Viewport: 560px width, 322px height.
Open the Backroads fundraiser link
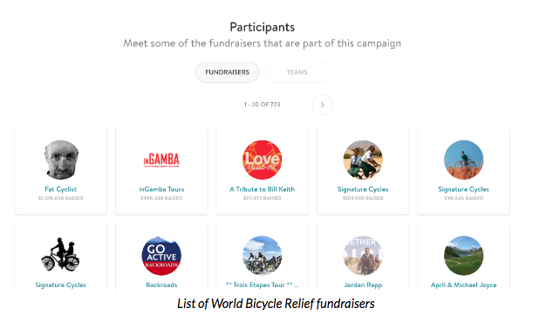161,284
